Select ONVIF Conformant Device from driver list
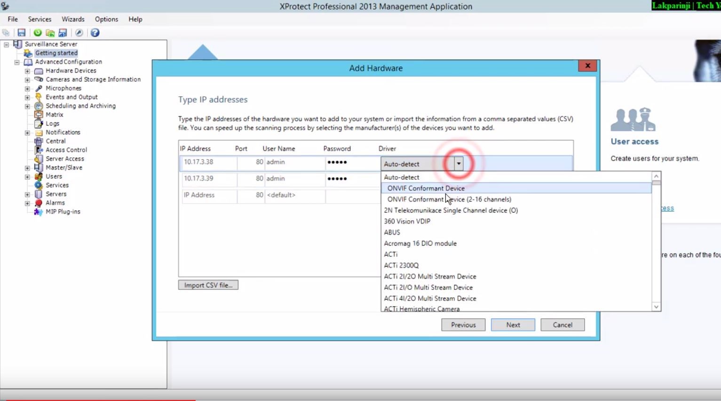721x401 pixels. (x=426, y=188)
